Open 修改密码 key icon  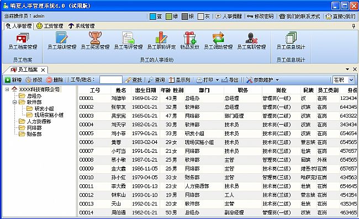261,16
